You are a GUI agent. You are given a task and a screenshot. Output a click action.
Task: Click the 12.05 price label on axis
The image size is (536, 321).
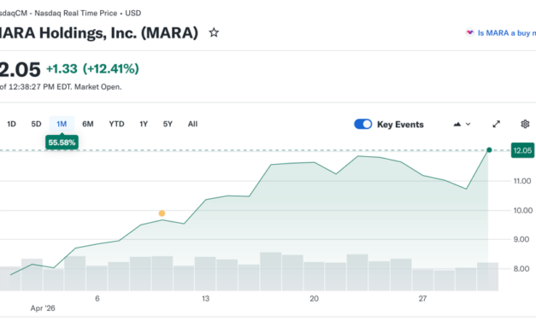tap(522, 150)
